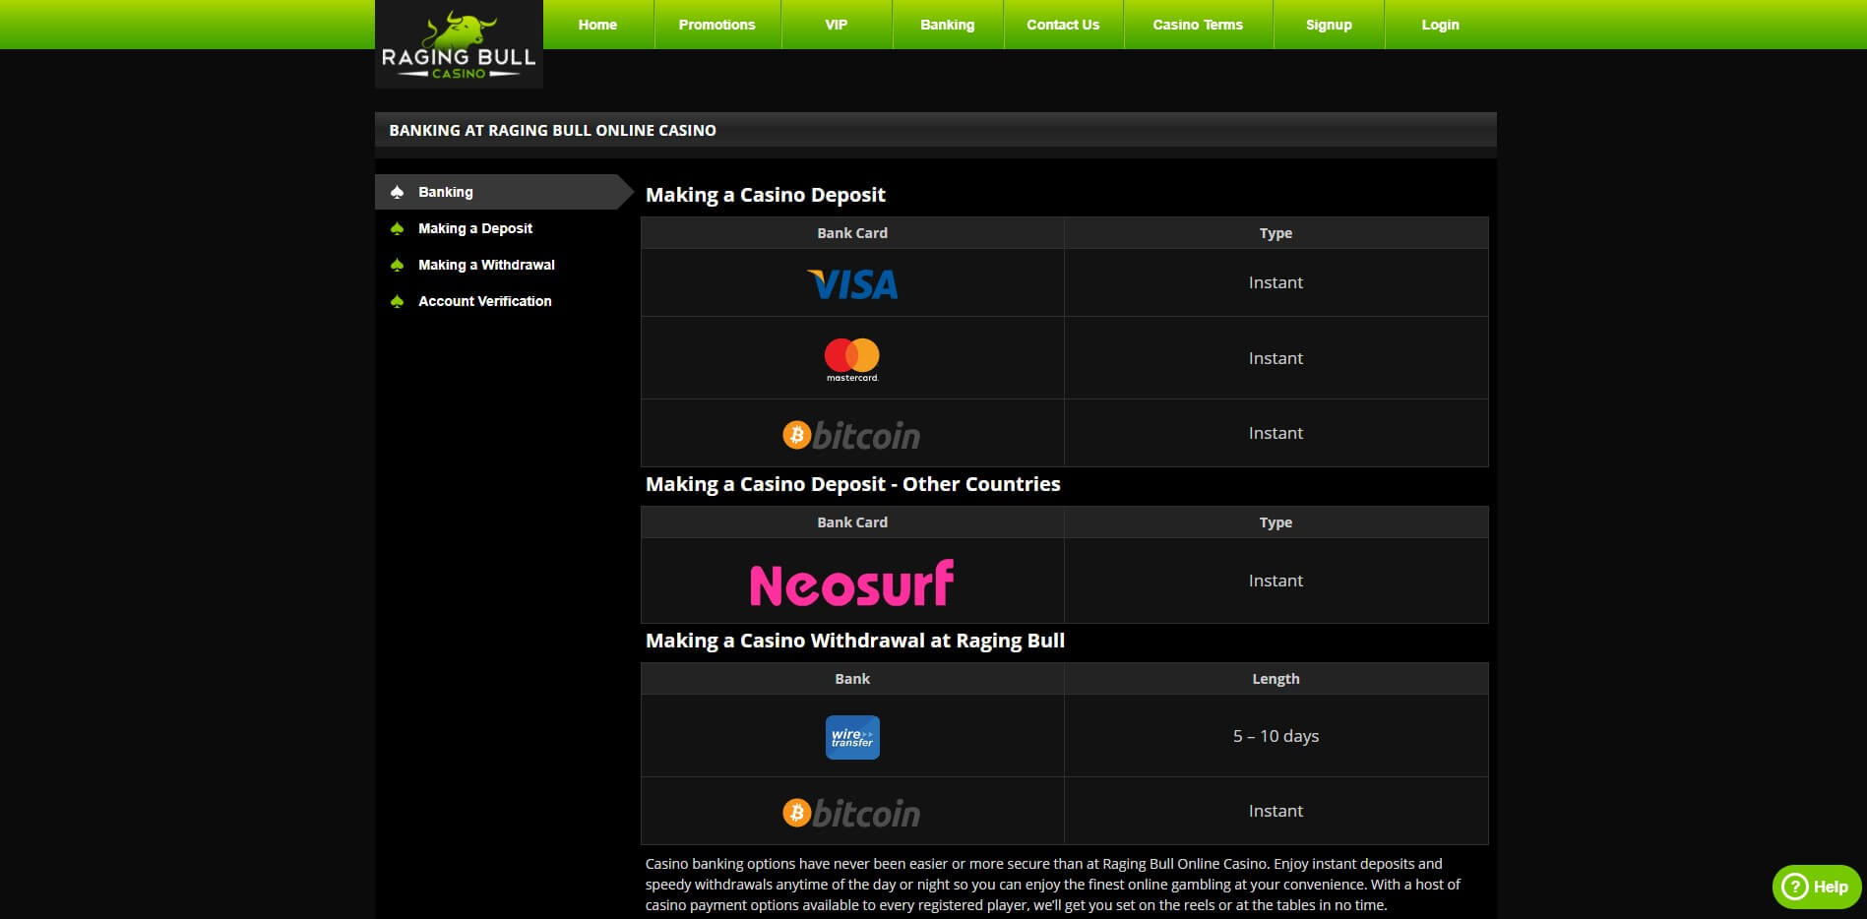Select Banking in the top navigation
Screen dimensions: 1867x919
click(948, 25)
